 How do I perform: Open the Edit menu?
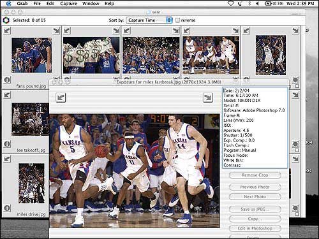tap(50, 3)
